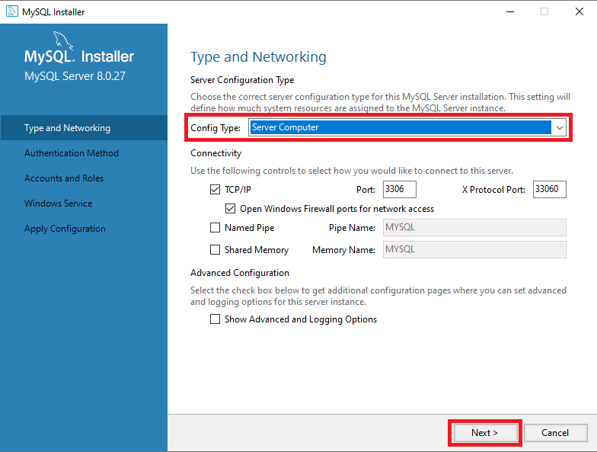The height and width of the screenshot is (452, 597).
Task: Select the Type and Networking step
Action: [67, 128]
